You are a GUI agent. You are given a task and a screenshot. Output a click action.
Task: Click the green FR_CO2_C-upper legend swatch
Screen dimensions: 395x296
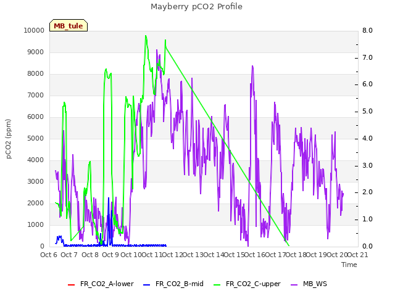click(217, 285)
